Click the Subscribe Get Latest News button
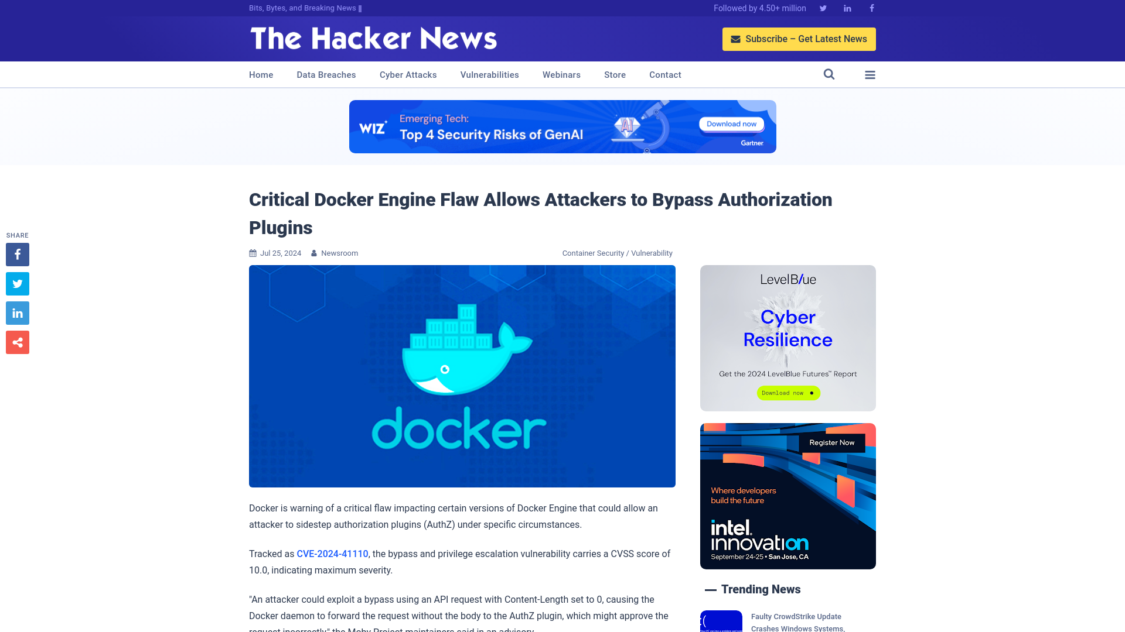Image resolution: width=1125 pixels, height=632 pixels. 799,39
